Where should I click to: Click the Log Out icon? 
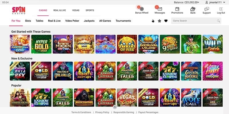point(221,9)
